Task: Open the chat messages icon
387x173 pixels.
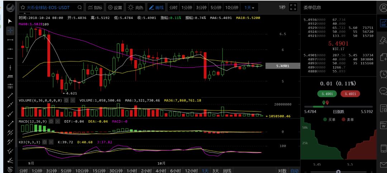Action: [x=383, y=91]
